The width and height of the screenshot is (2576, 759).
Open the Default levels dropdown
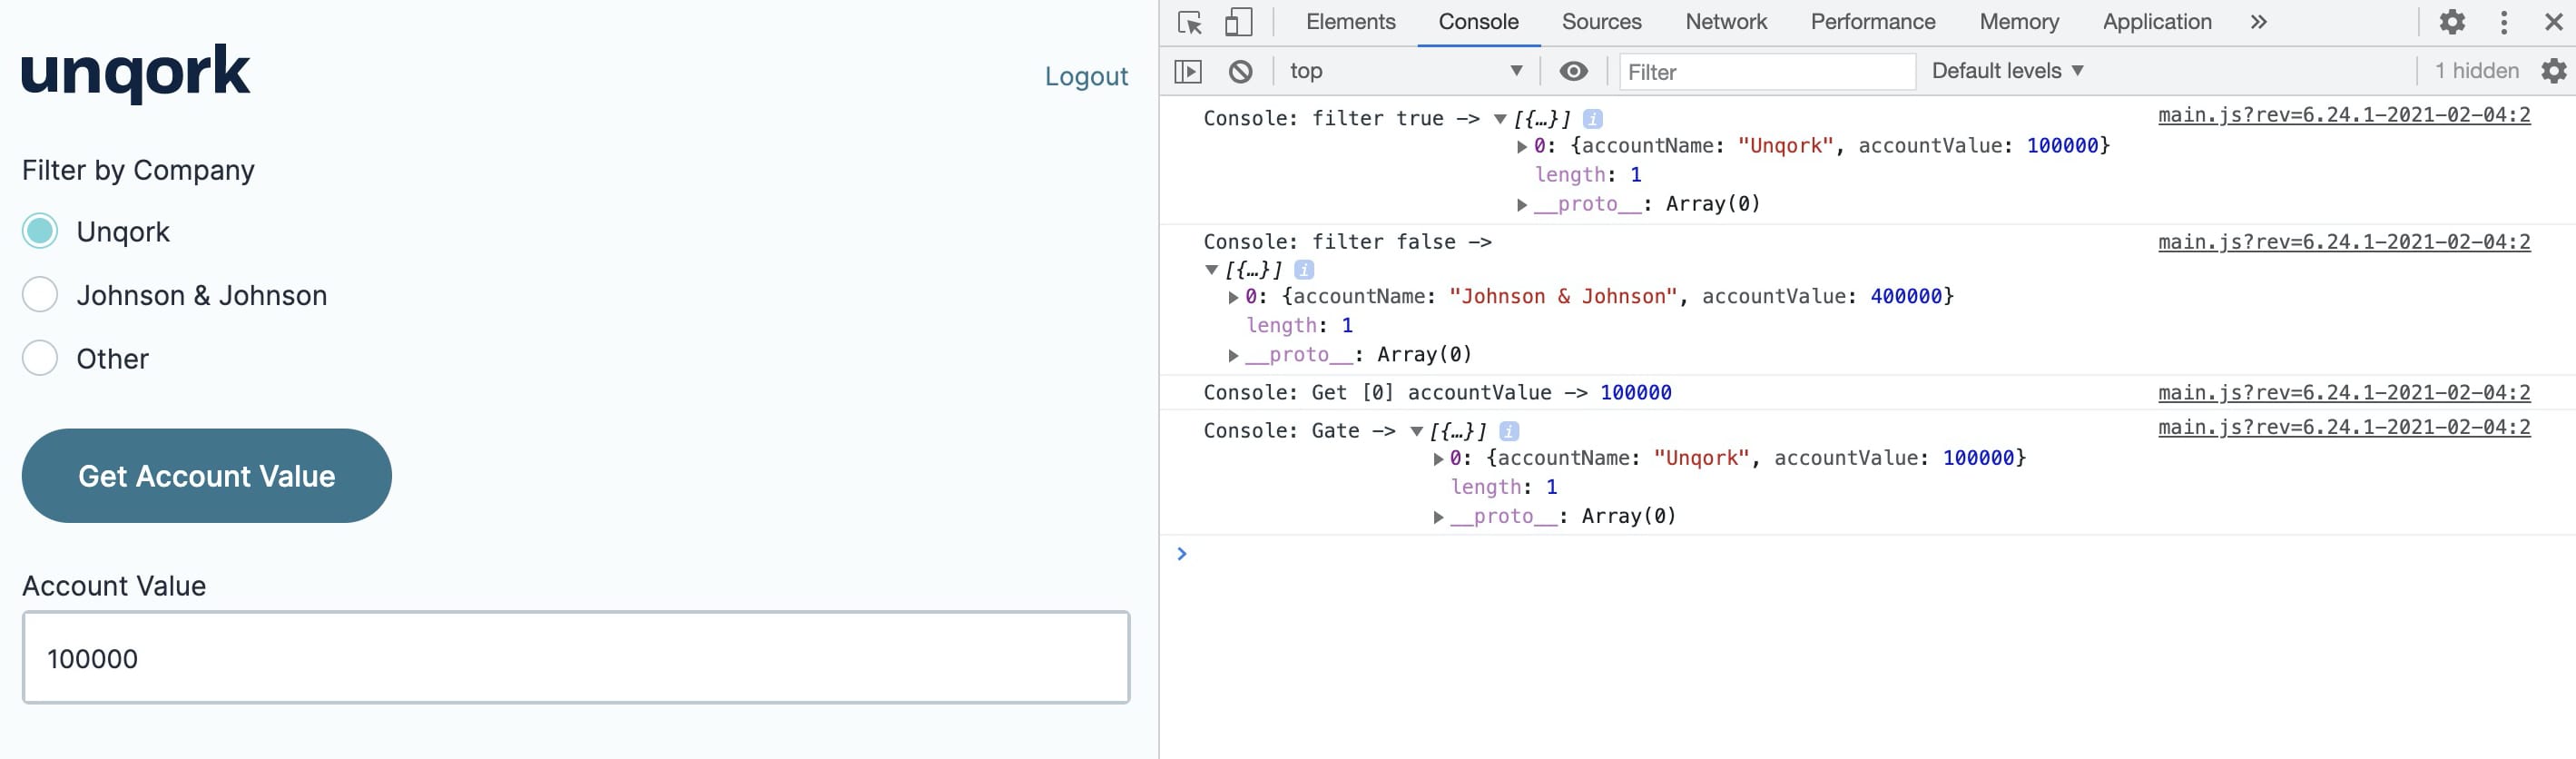coord(2007,71)
